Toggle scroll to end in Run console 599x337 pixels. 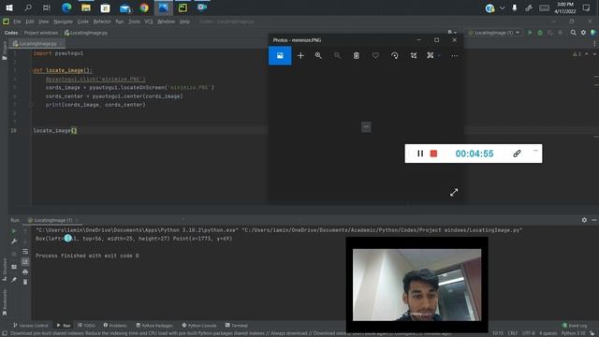(25, 262)
